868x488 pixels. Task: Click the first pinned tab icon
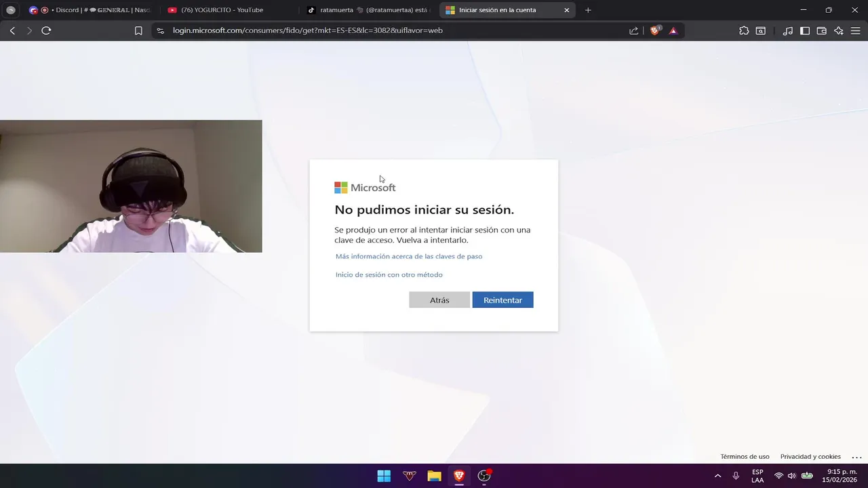click(x=11, y=10)
